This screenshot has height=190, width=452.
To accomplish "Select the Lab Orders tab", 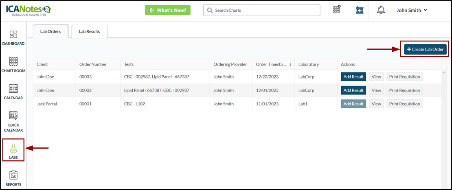I will tap(50, 32).
